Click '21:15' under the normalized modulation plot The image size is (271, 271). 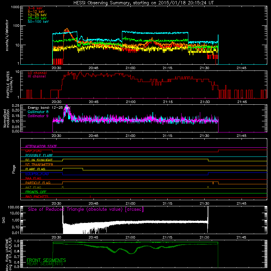167,136
